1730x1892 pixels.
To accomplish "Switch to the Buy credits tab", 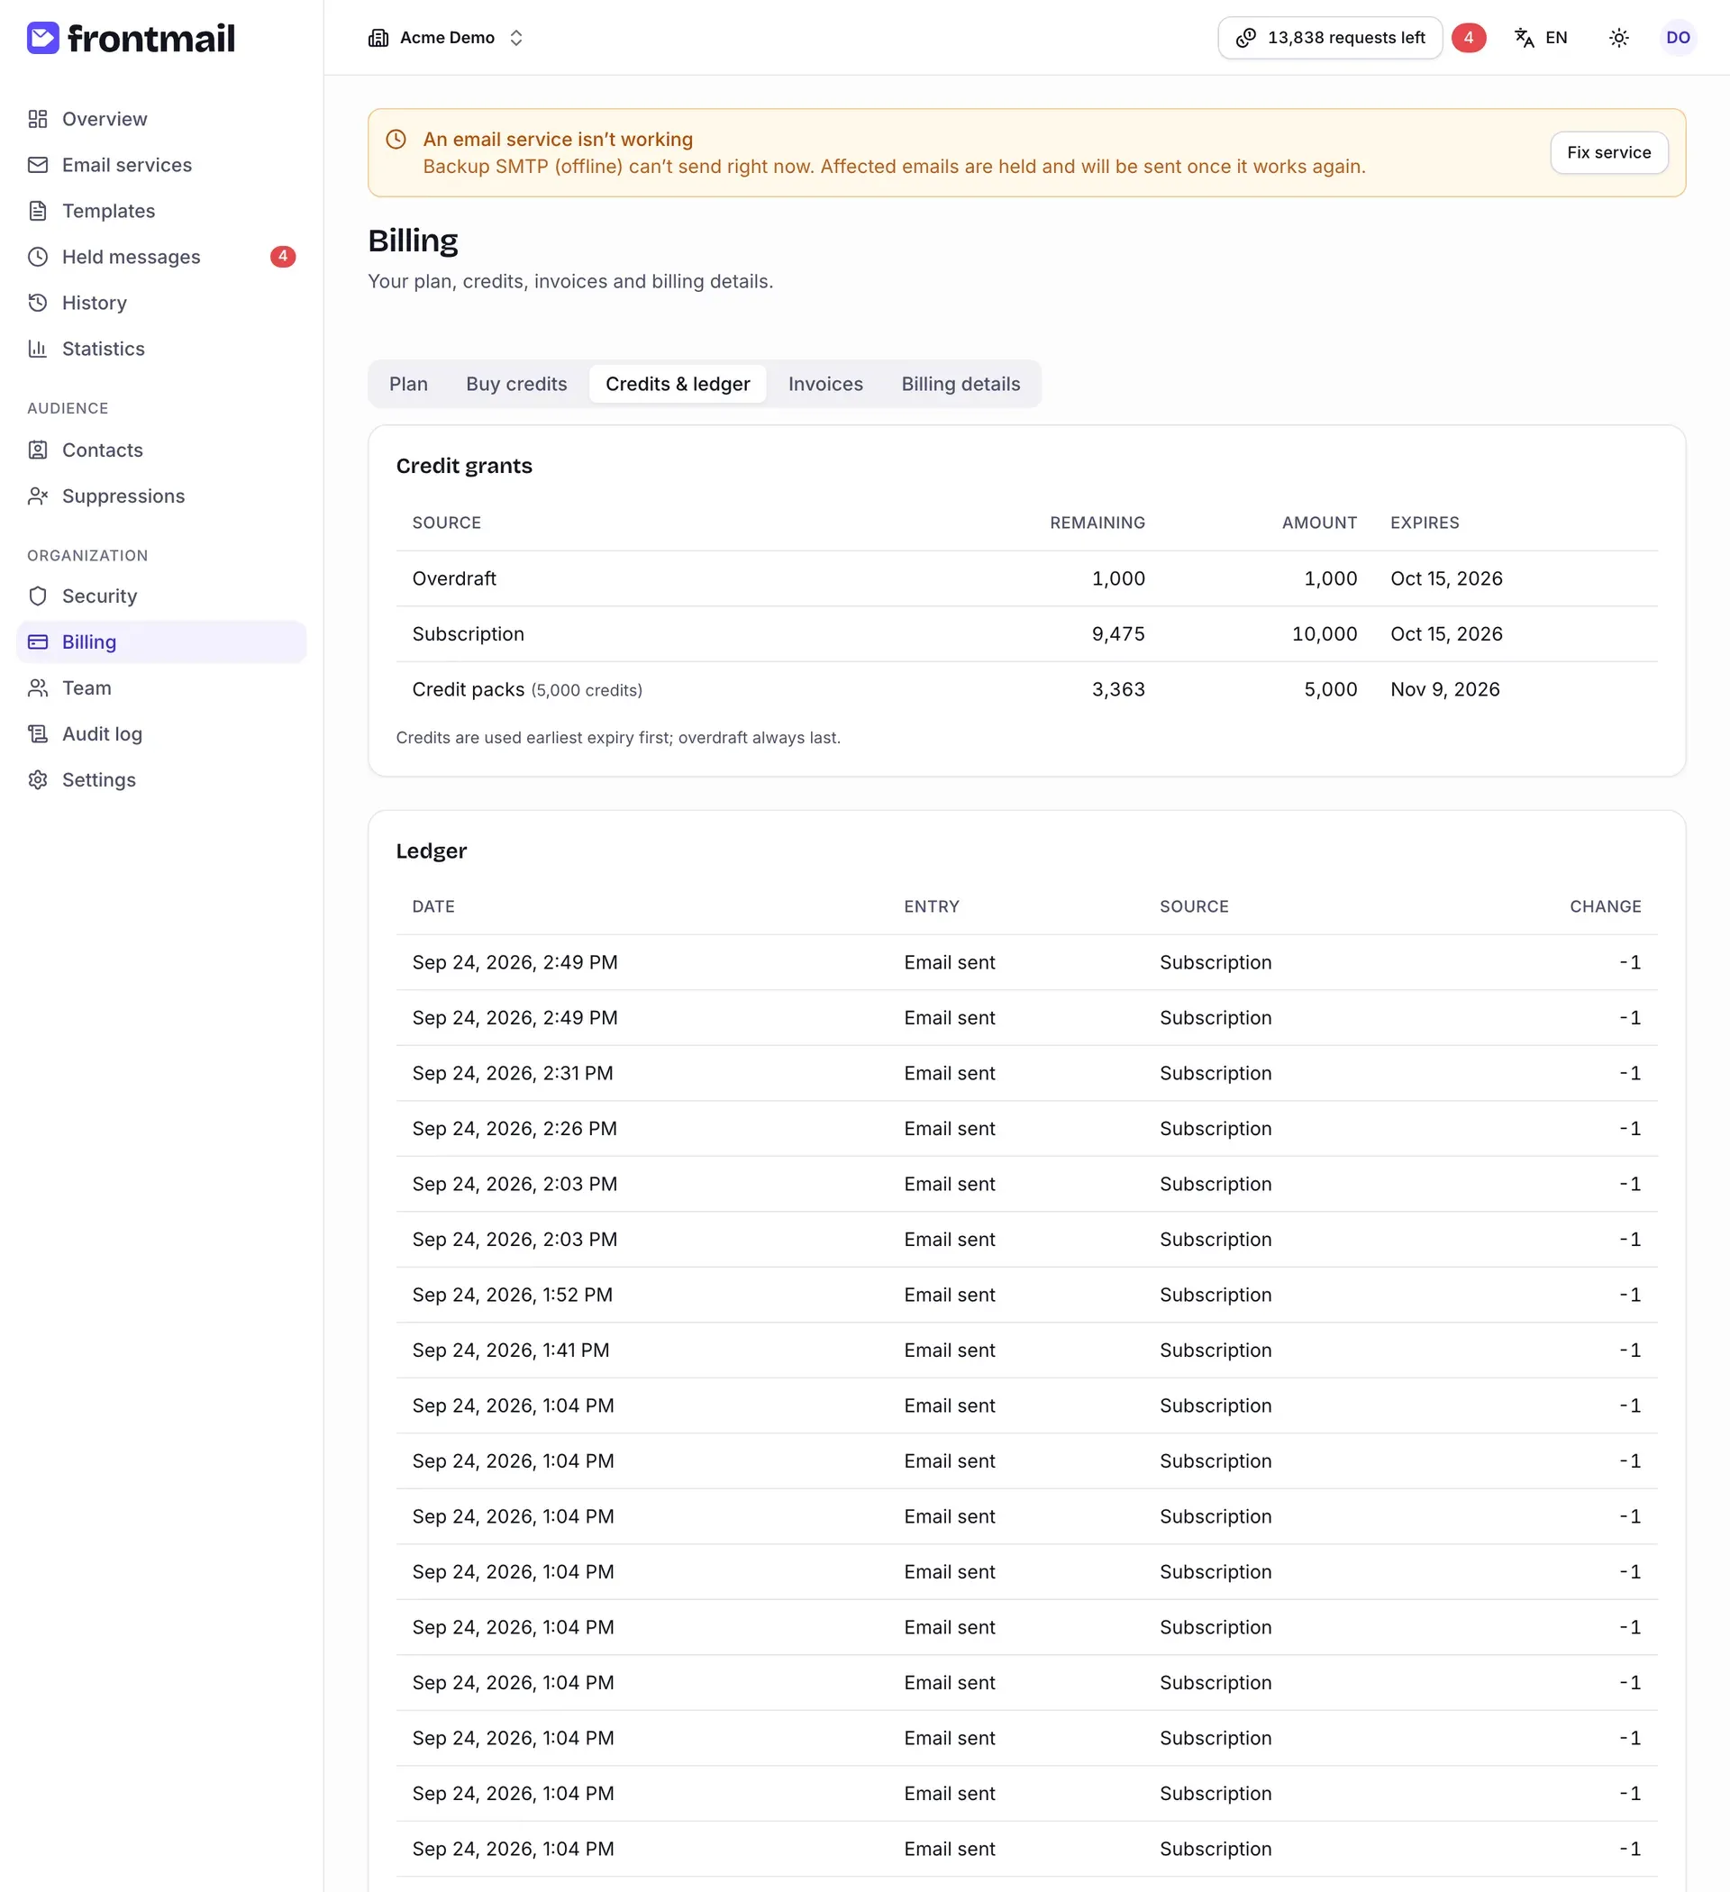I will (x=516, y=385).
